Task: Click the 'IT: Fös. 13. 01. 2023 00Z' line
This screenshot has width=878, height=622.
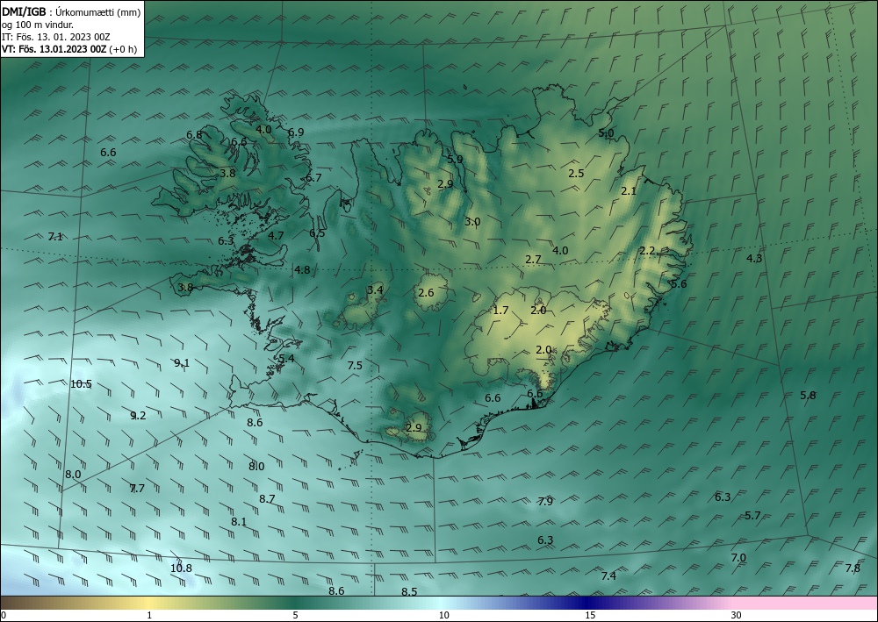Action: pos(56,37)
